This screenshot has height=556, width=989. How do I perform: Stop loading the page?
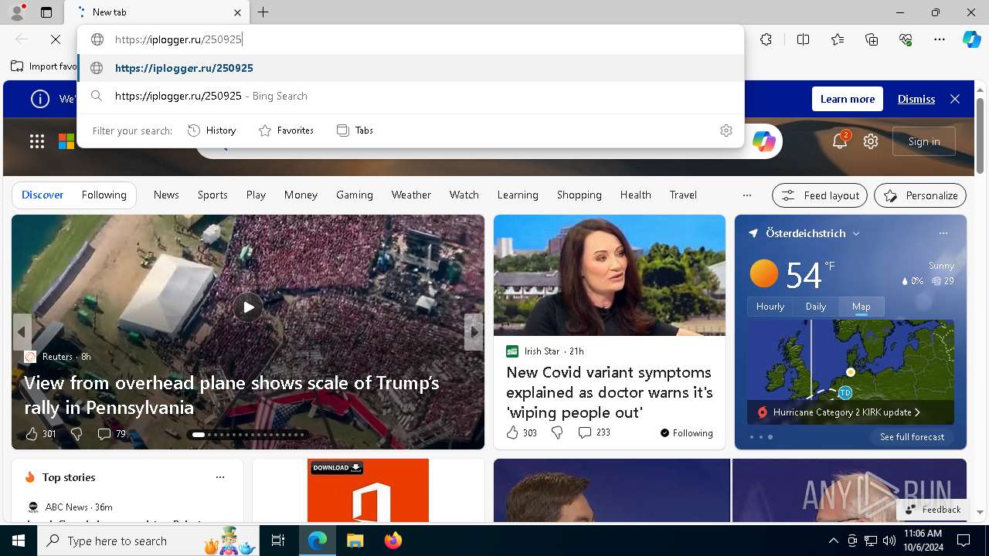[x=56, y=39]
